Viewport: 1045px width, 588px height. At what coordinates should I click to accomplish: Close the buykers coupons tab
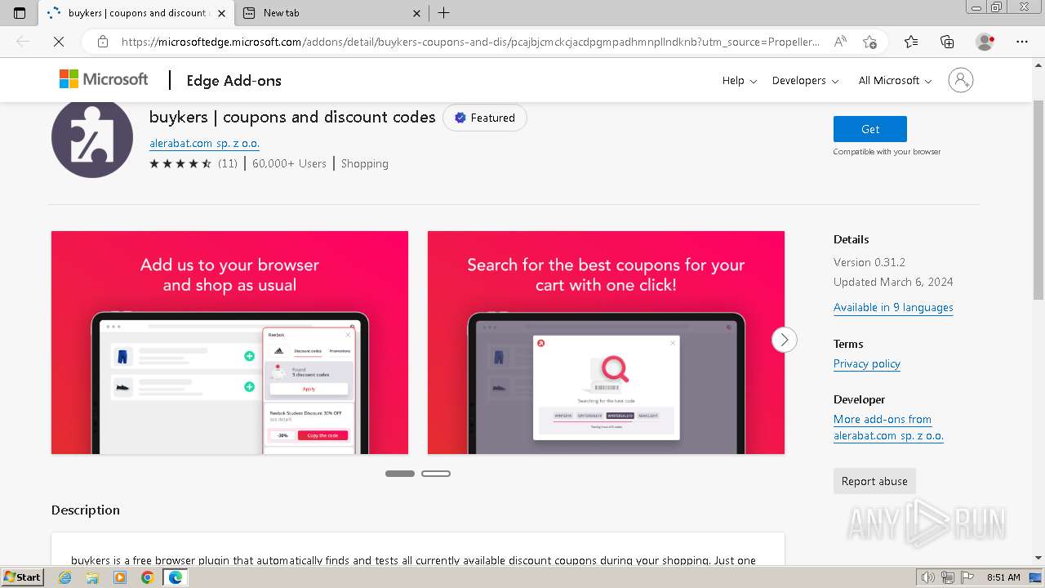(222, 13)
